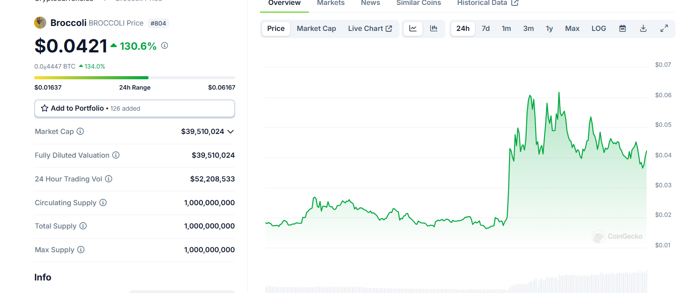Click the Add to Portfolio button
The width and height of the screenshot is (694, 293).
(135, 108)
